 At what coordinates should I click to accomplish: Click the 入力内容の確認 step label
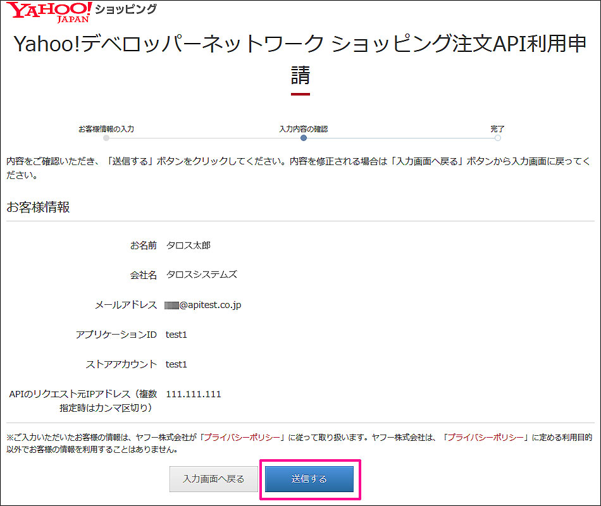coord(304,129)
